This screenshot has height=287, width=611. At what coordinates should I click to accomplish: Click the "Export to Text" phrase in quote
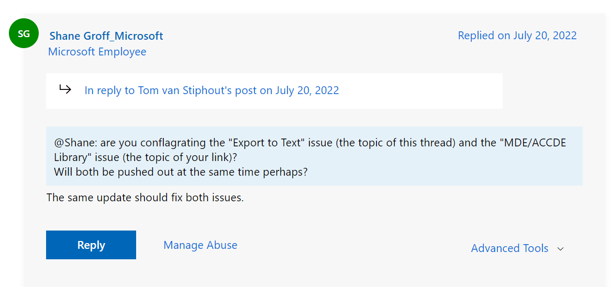point(268,143)
